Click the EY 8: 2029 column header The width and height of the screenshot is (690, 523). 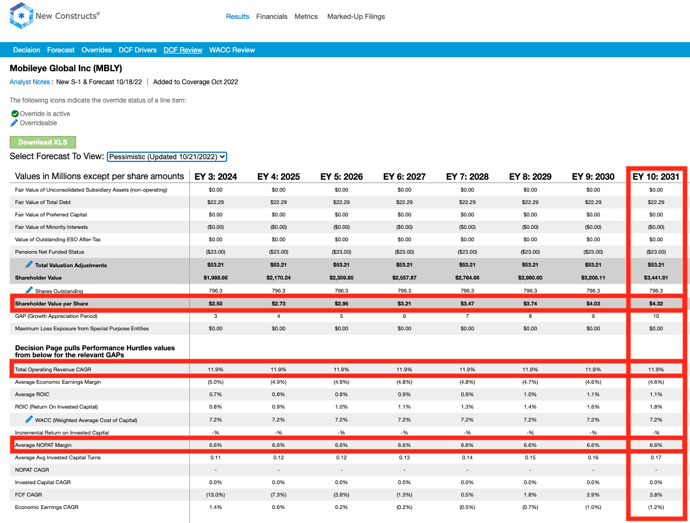530,176
